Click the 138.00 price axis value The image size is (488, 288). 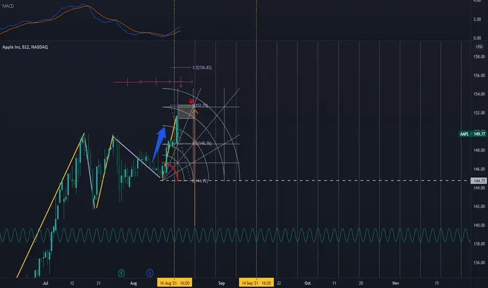tap(479, 244)
